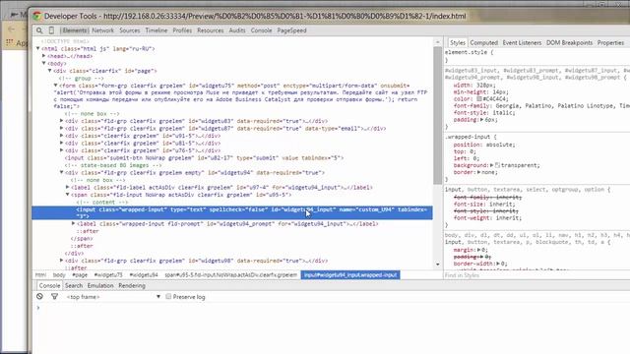Click the Chrome logo in Developer Tools title
Viewport: 630px width, 354px height.
(x=37, y=16)
